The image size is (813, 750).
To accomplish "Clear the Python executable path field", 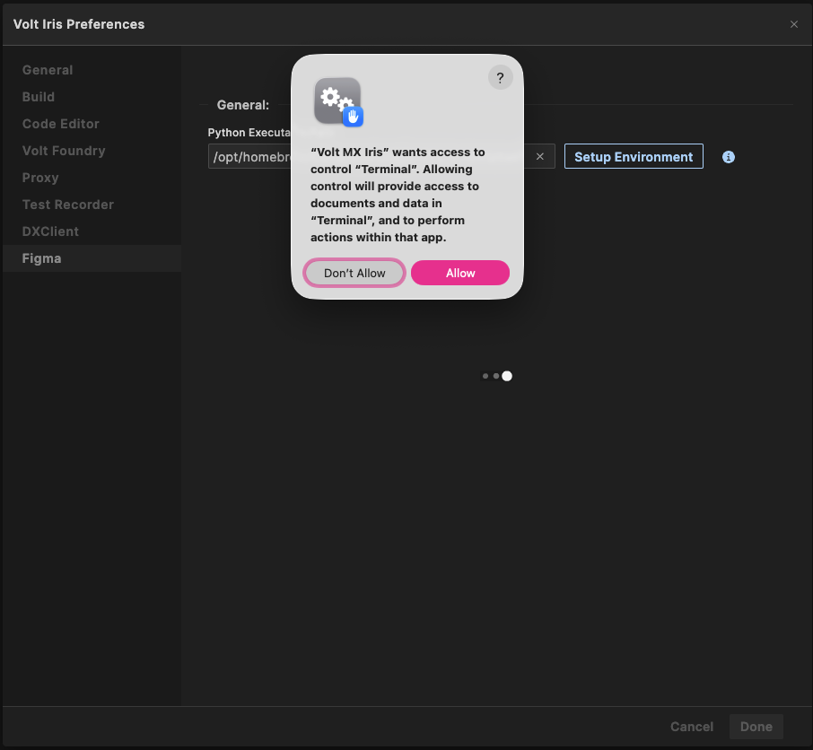I will (x=539, y=156).
